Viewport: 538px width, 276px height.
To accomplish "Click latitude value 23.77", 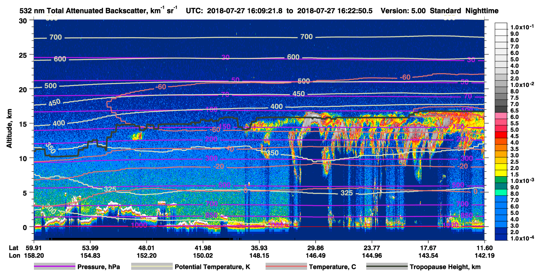I will [372, 247].
